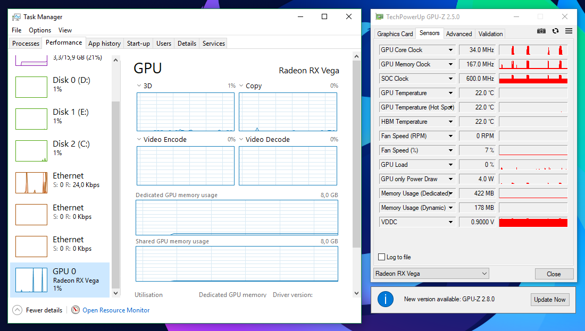
Task: Click the Shared GPU memory usage graph
Action: click(x=237, y=264)
